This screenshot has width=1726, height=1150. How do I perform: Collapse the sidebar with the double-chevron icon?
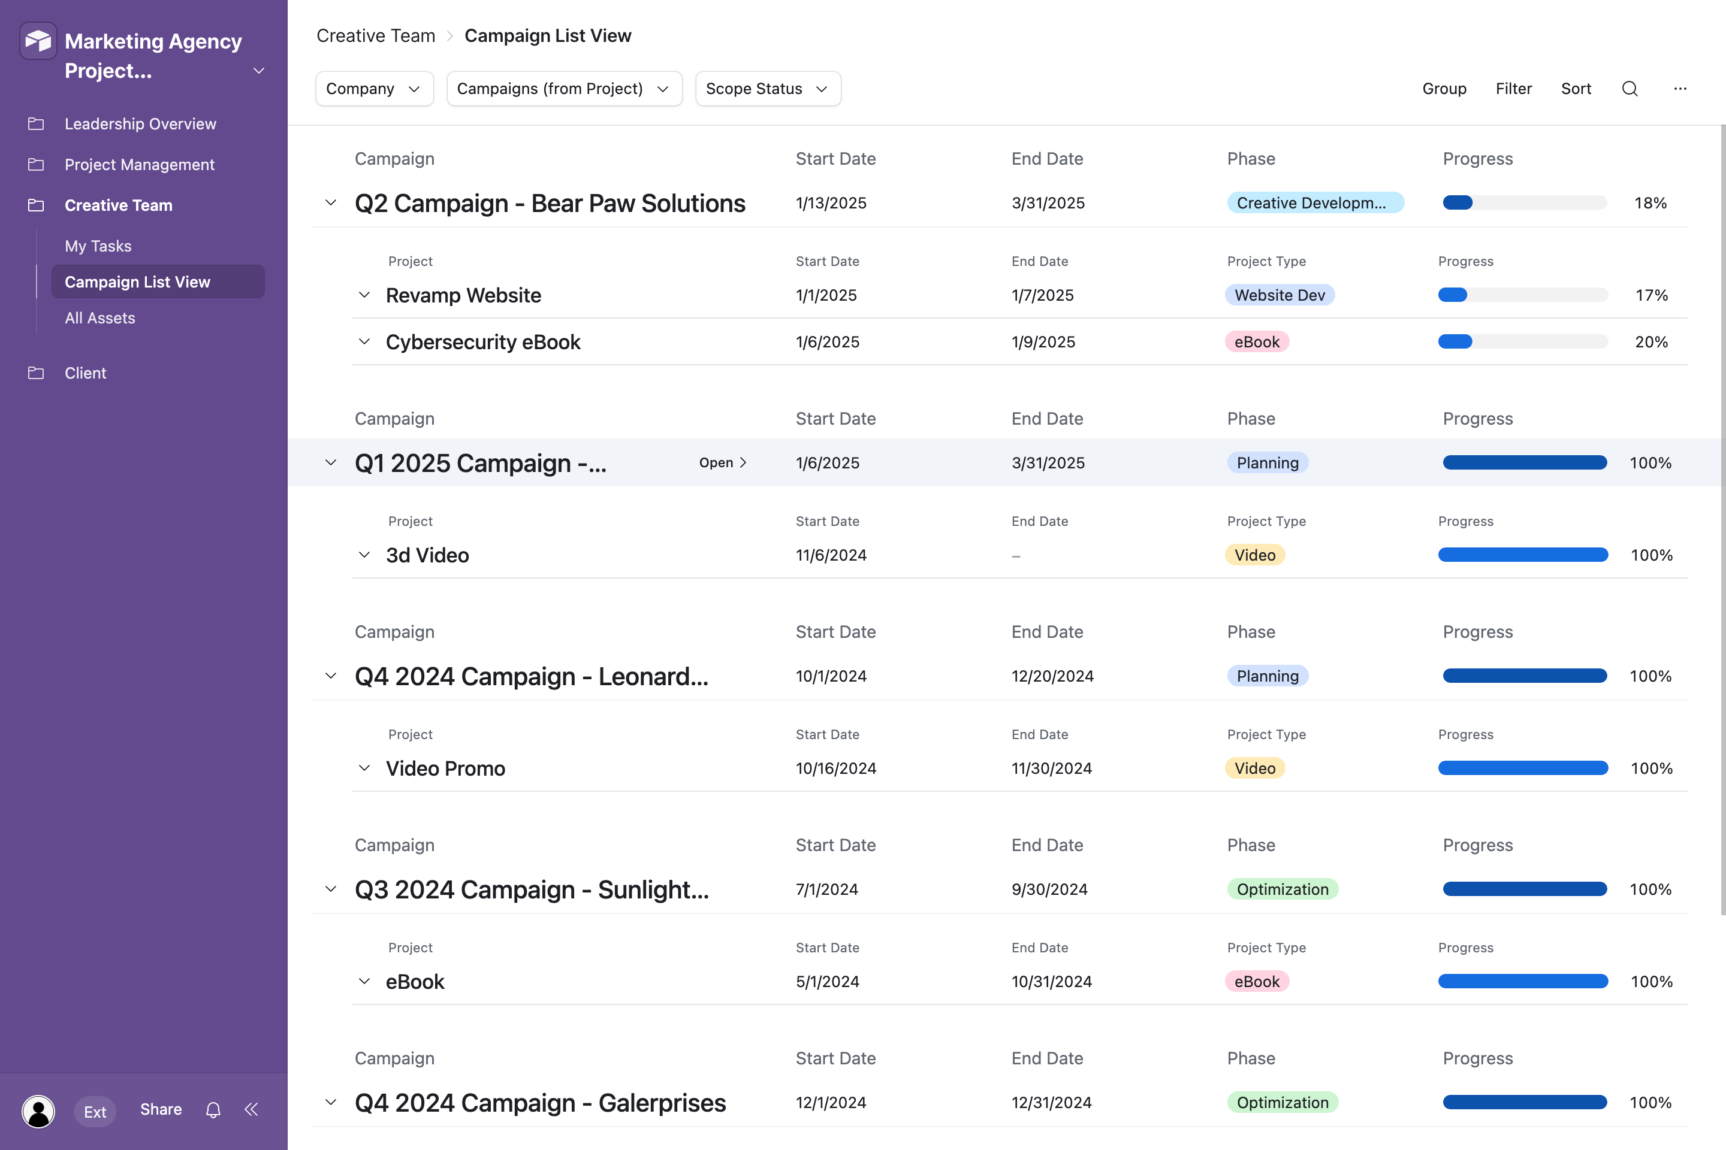(x=251, y=1110)
